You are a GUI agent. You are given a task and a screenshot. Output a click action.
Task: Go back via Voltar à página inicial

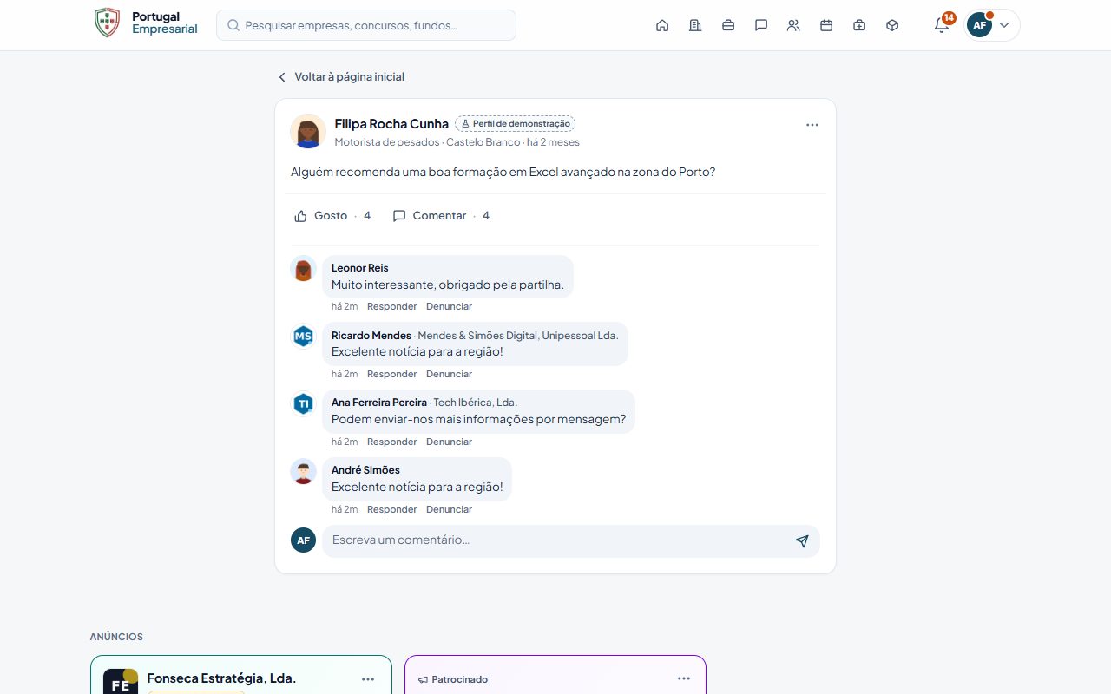(x=341, y=76)
